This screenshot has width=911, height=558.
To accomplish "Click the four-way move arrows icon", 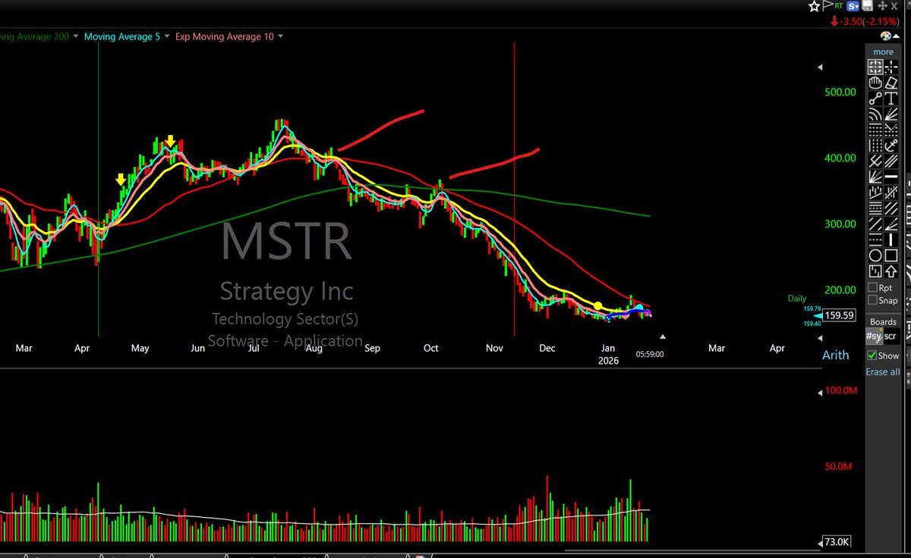I will [x=882, y=6].
